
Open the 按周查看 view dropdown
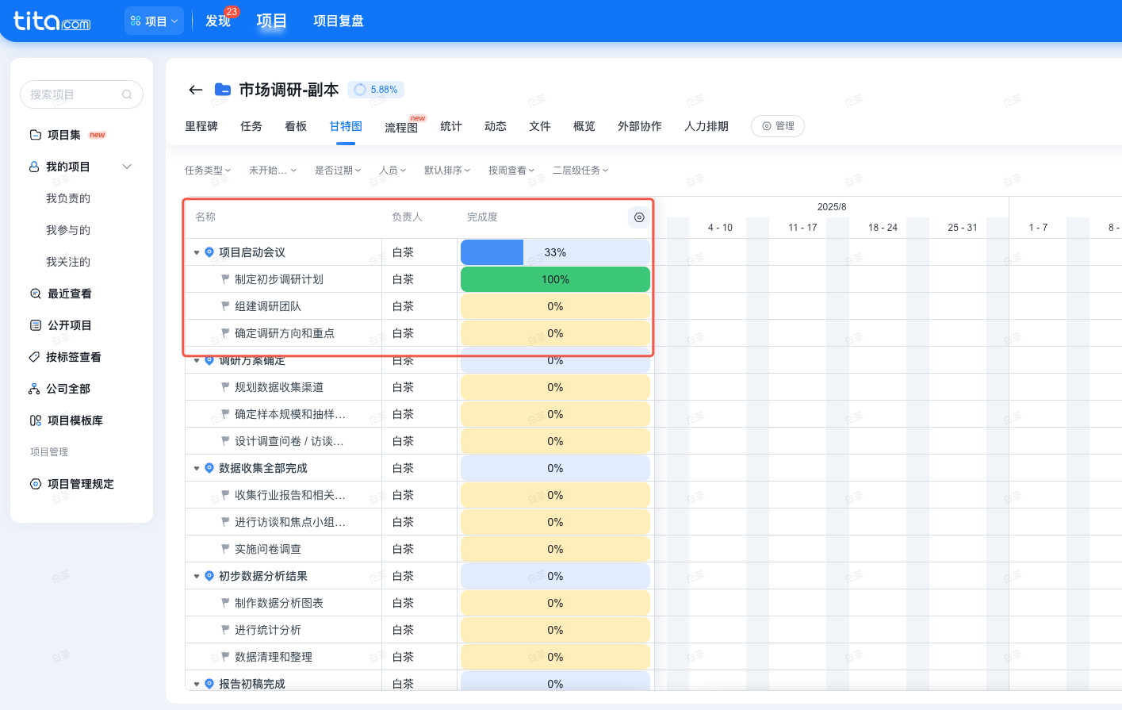tap(511, 170)
